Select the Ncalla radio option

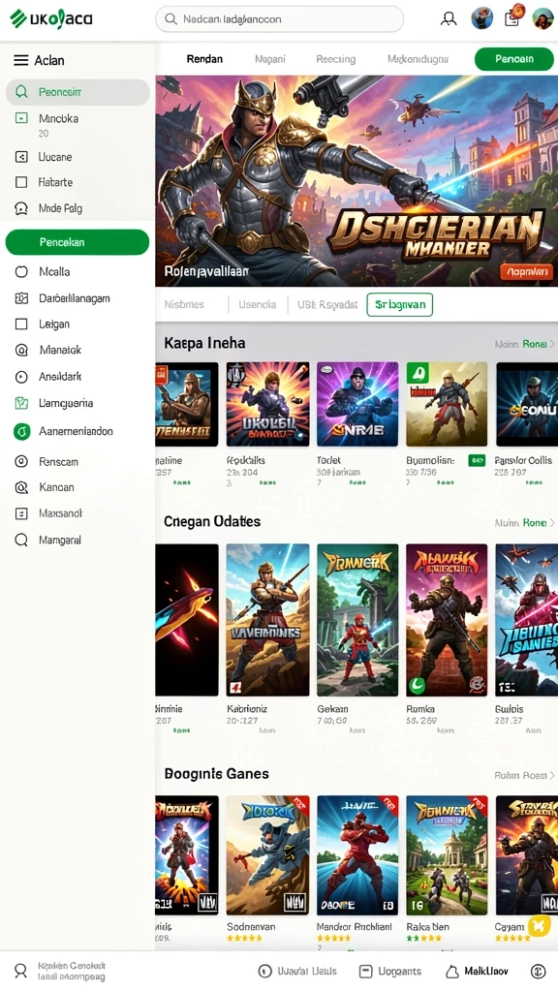(x=21, y=272)
